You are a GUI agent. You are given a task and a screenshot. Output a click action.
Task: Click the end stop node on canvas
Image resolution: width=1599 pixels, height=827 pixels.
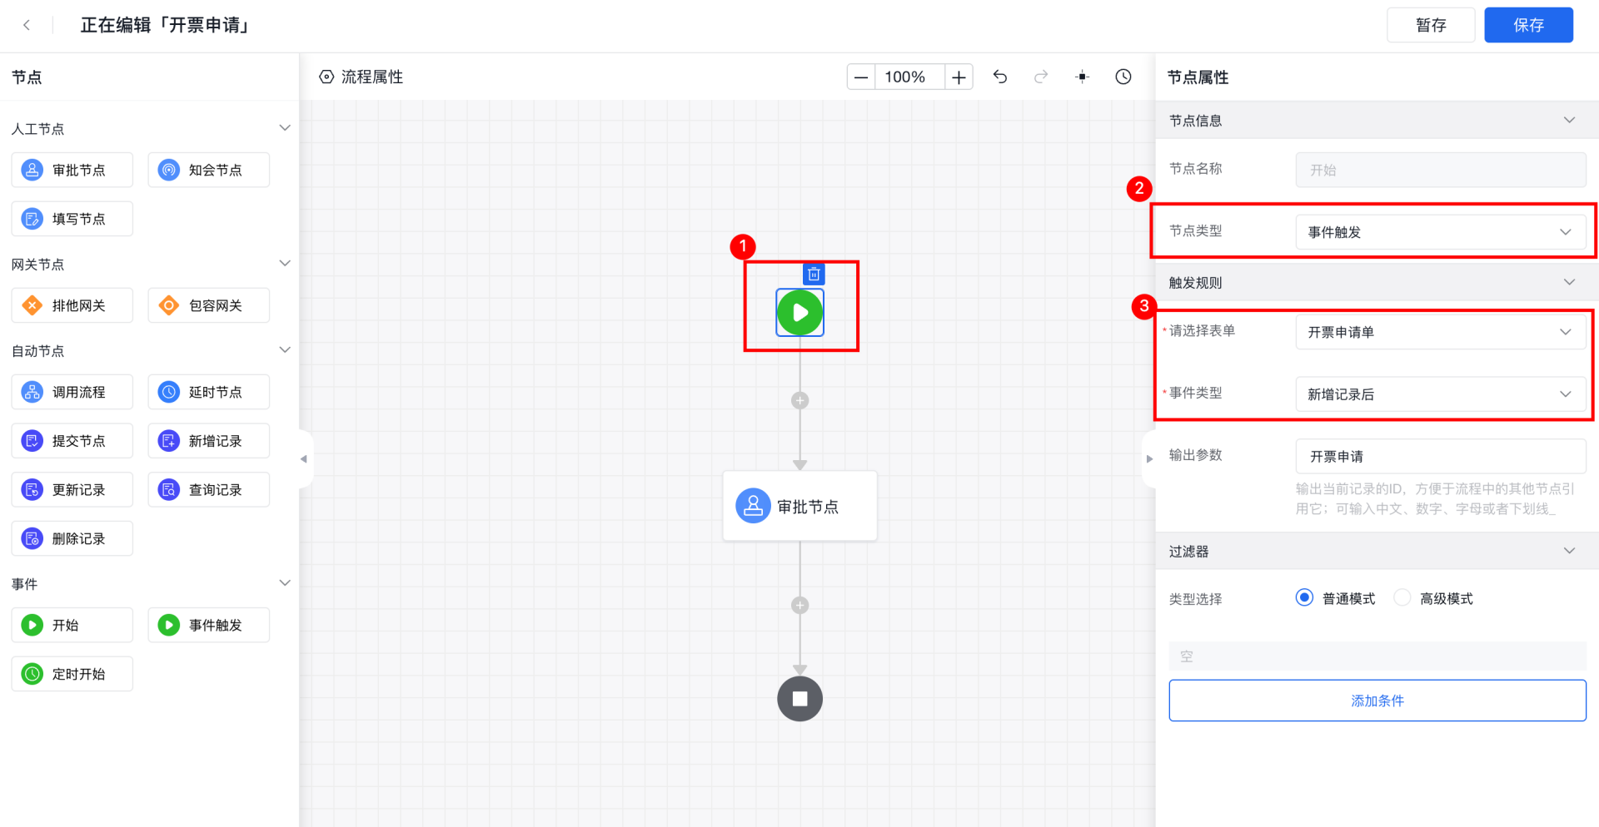point(799,699)
